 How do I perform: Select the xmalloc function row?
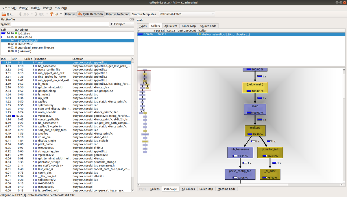(66, 133)
